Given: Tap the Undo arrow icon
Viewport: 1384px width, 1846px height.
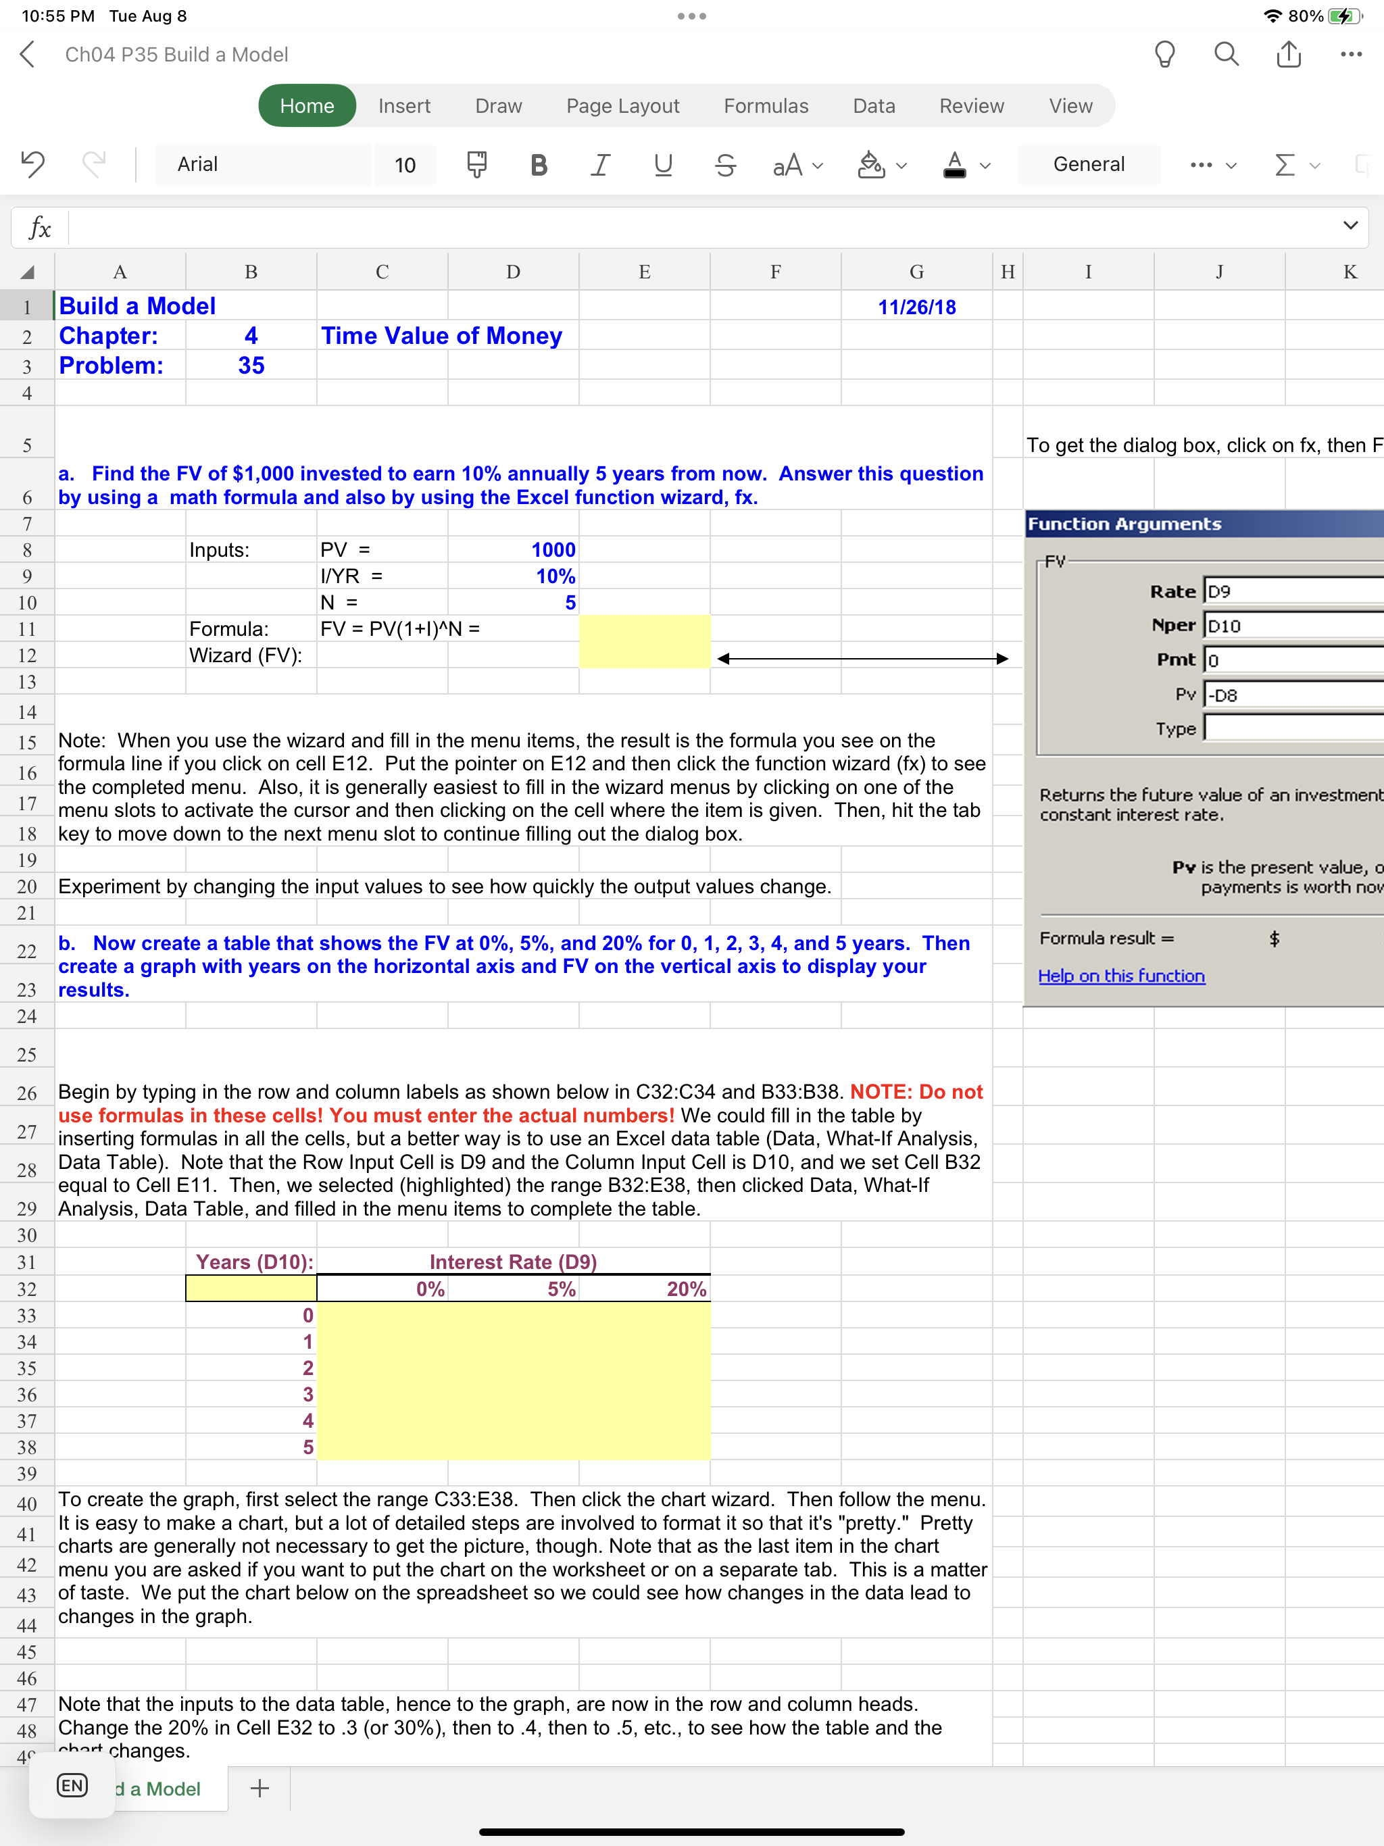Looking at the screenshot, I should click(32, 164).
